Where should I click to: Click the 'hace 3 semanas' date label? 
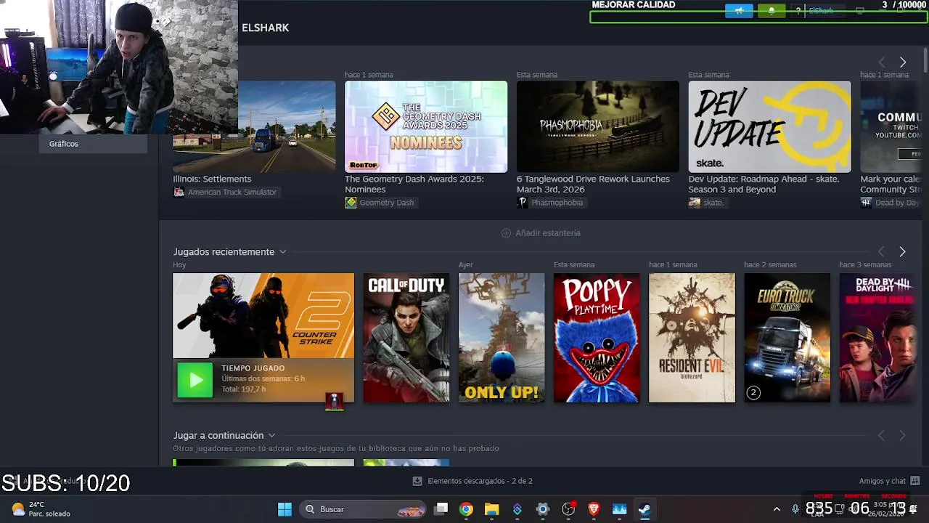tap(865, 265)
